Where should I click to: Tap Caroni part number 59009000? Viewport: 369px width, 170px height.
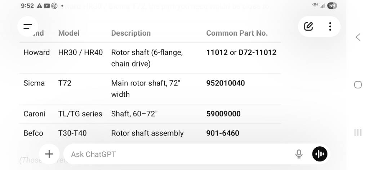click(223, 114)
